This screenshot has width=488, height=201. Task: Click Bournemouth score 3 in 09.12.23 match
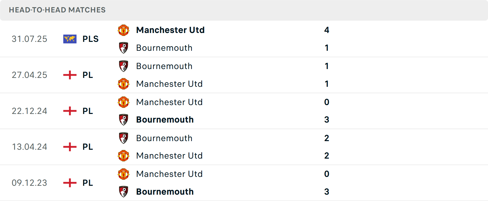pos(327,192)
